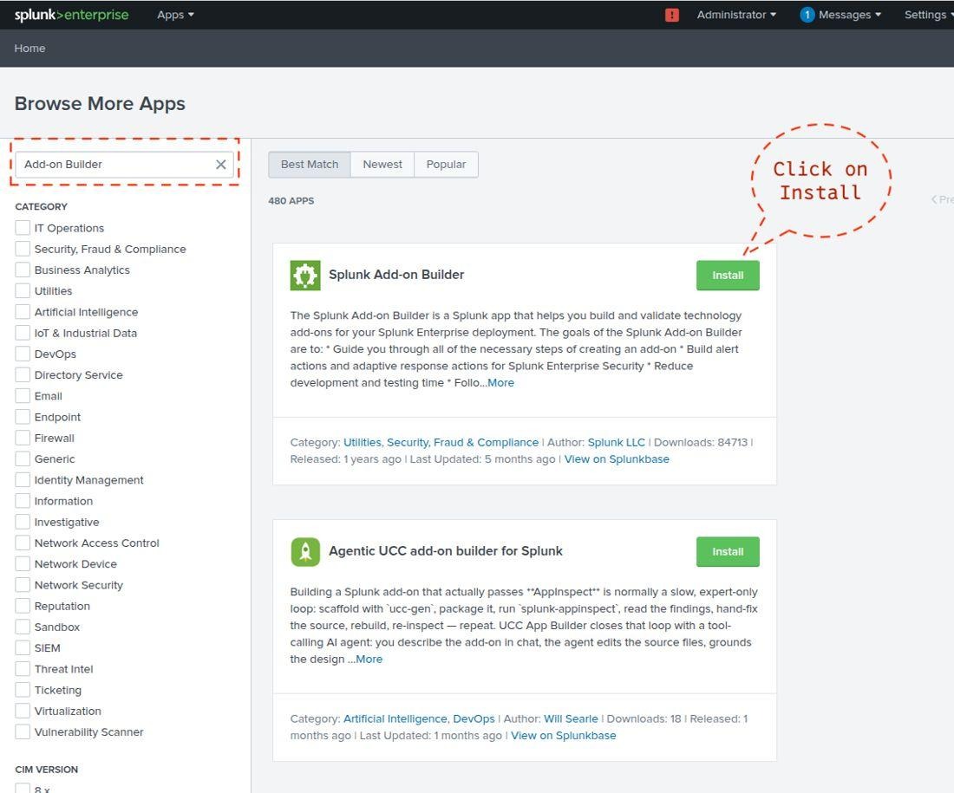This screenshot has height=793, width=954.
Task: Open the Administrator dropdown menu
Action: [736, 15]
